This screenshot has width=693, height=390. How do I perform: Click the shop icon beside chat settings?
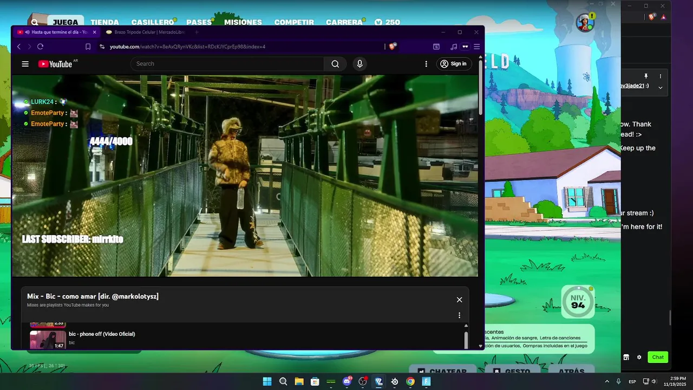coord(626,357)
